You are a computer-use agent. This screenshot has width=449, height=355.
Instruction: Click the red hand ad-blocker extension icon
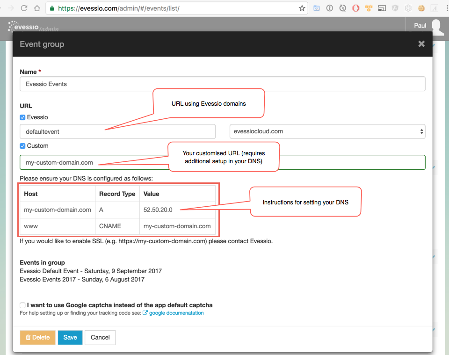(355, 8)
